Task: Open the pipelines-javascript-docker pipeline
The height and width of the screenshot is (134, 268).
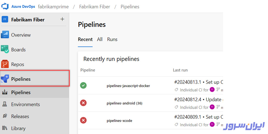Action: 128,86
